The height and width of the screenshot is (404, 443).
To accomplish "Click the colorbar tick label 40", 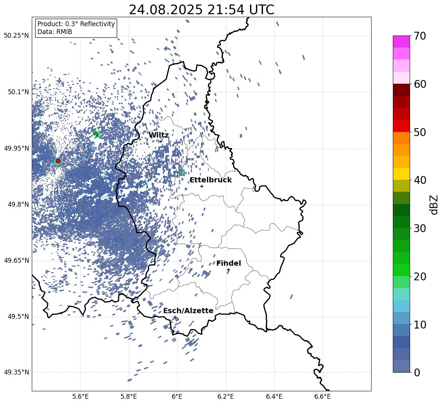I will click(x=420, y=180).
